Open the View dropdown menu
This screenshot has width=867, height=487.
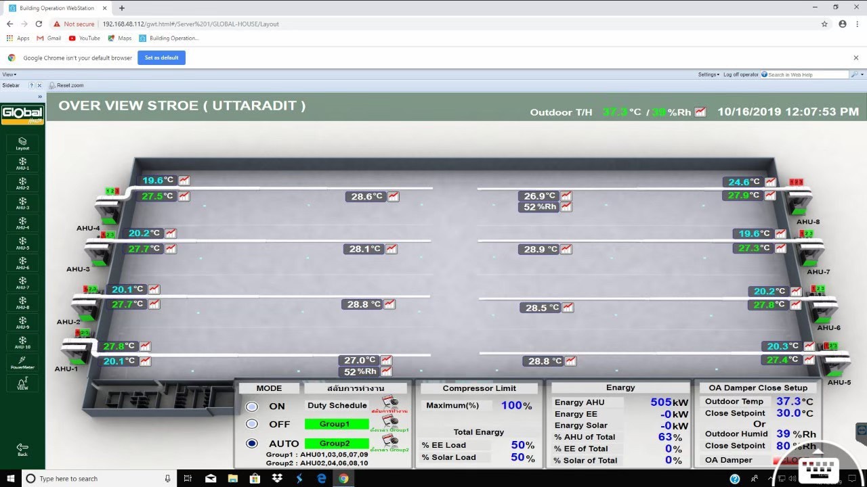(9, 74)
